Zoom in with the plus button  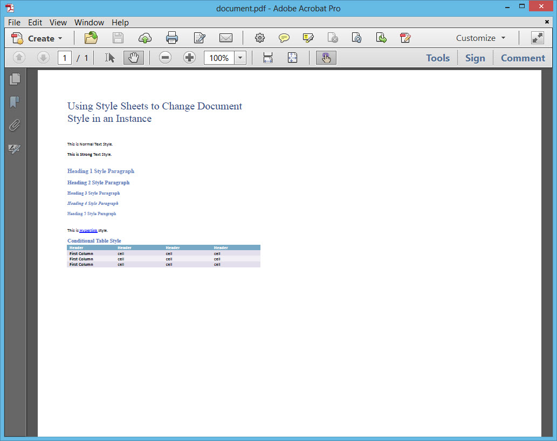pyautogui.click(x=189, y=58)
